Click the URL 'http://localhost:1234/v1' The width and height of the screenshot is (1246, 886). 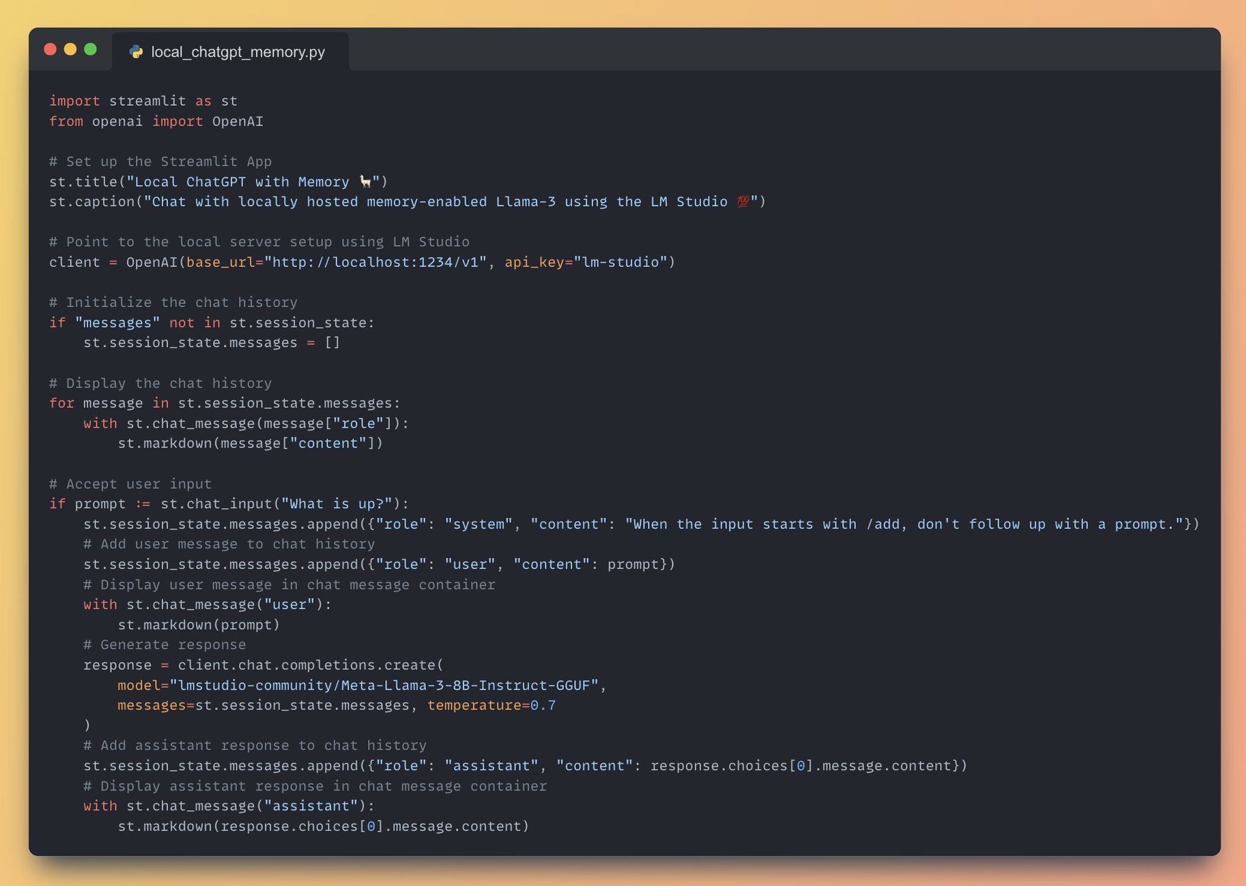coord(375,262)
